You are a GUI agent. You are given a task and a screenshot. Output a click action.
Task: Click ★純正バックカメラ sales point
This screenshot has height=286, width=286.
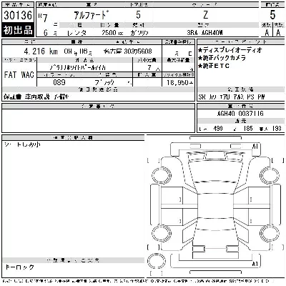tap(222, 58)
